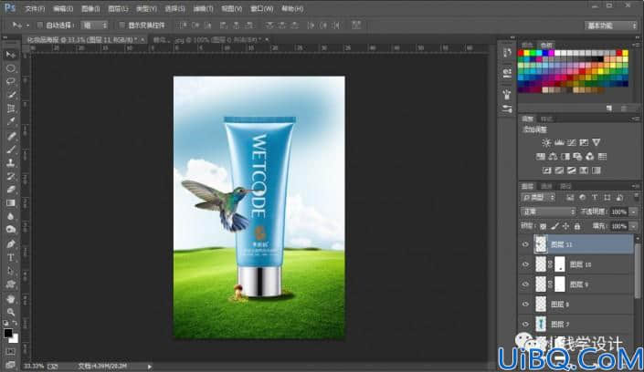Select the Spot Healing Brush tool
This screenshot has width=644, height=372.
[x=11, y=136]
